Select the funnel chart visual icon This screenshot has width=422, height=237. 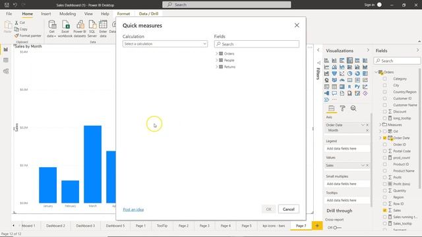[x=334, y=74]
